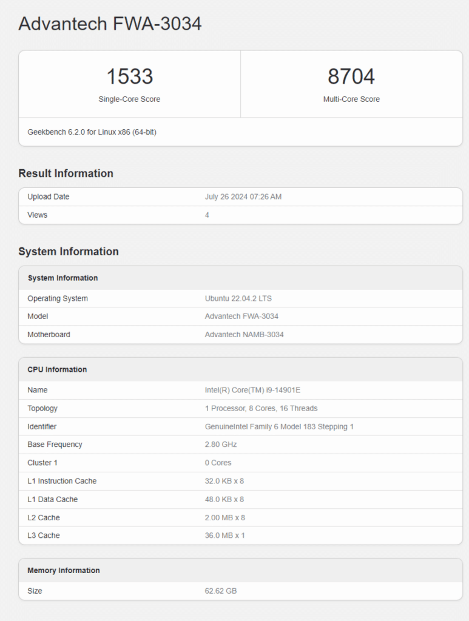The image size is (469, 621).
Task: Click the CPU Information table header
Action: click(57, 369)
